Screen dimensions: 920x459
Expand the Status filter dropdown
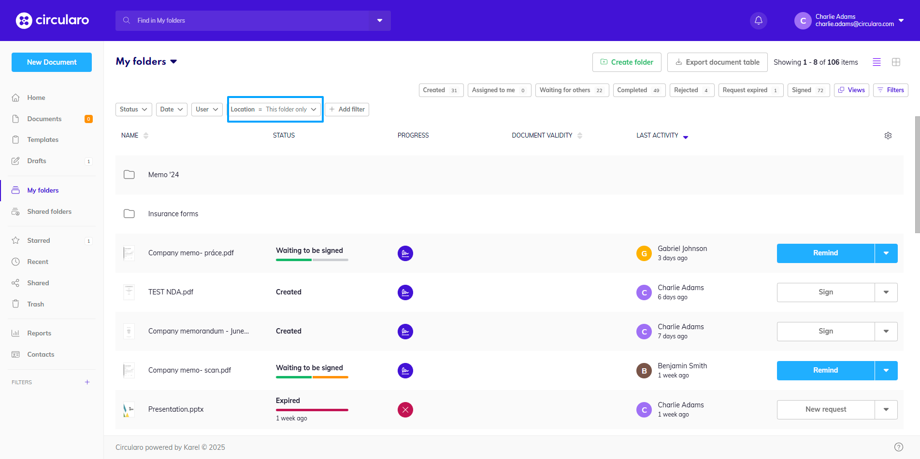pyautogui.click(x=134, y=110)
